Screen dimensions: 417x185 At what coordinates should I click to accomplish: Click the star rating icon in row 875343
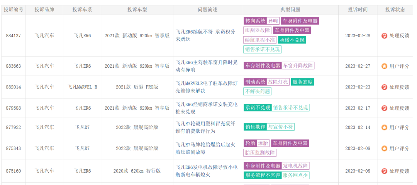point(384,148)
